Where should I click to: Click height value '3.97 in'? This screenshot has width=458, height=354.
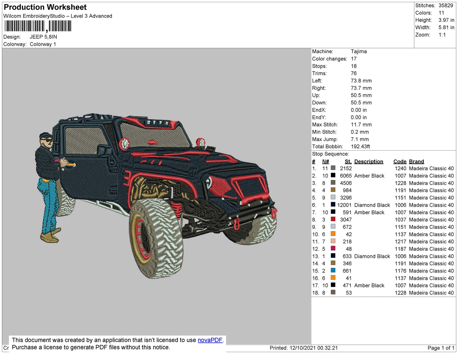(447, 20)
